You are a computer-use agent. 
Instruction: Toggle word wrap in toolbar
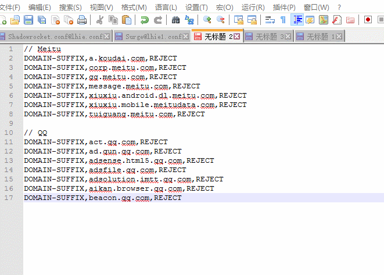[x=270, y=20]
